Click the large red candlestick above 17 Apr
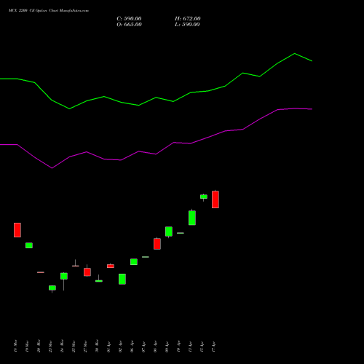Image resolution: width=364 pixels, height=364 pixels. (215, 199)
